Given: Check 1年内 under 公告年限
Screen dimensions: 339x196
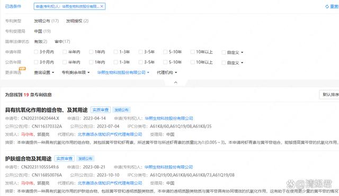Looking at the screenshot, I should 91,62.
